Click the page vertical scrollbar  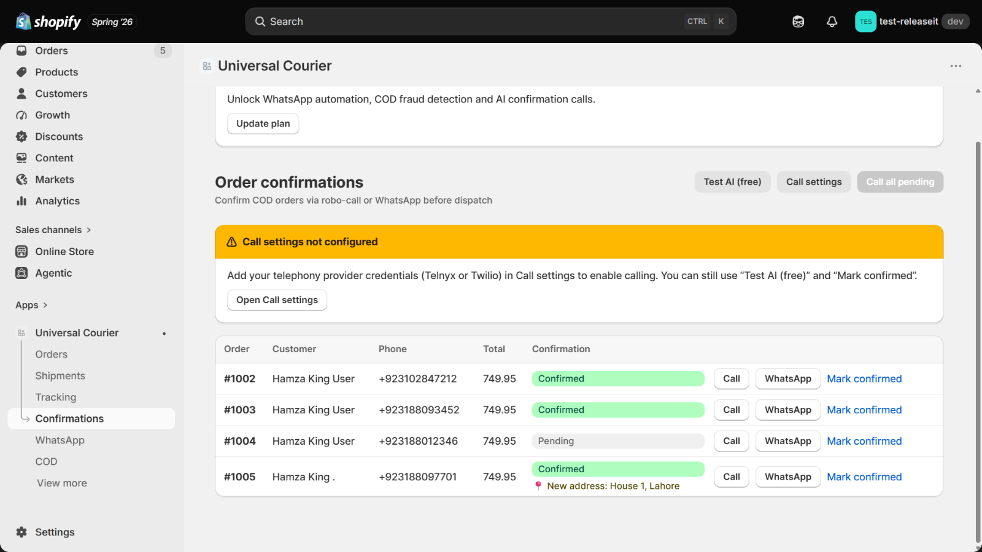(978, 342)
